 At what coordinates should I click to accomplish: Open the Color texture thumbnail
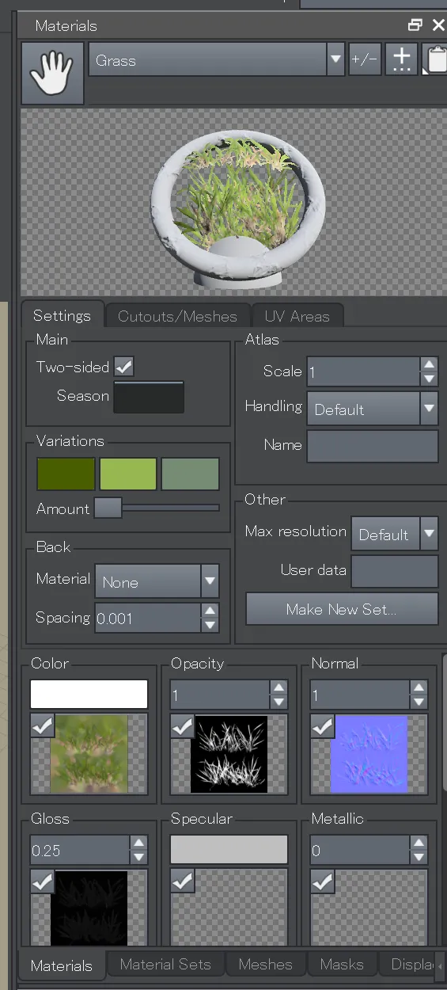(89, 754)
